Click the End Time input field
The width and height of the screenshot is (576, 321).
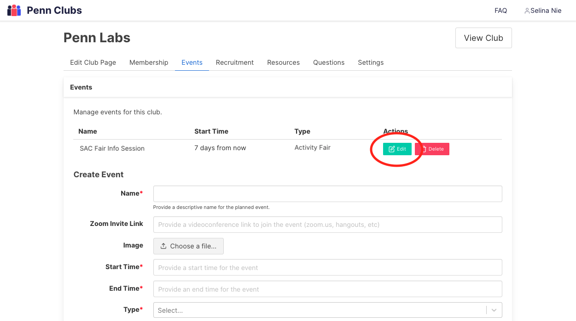[x=327, y=289]
